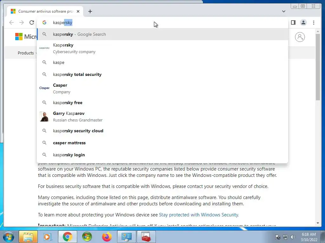Open a new tab with the plus button
Screen dimensions: 325x243
90,11
